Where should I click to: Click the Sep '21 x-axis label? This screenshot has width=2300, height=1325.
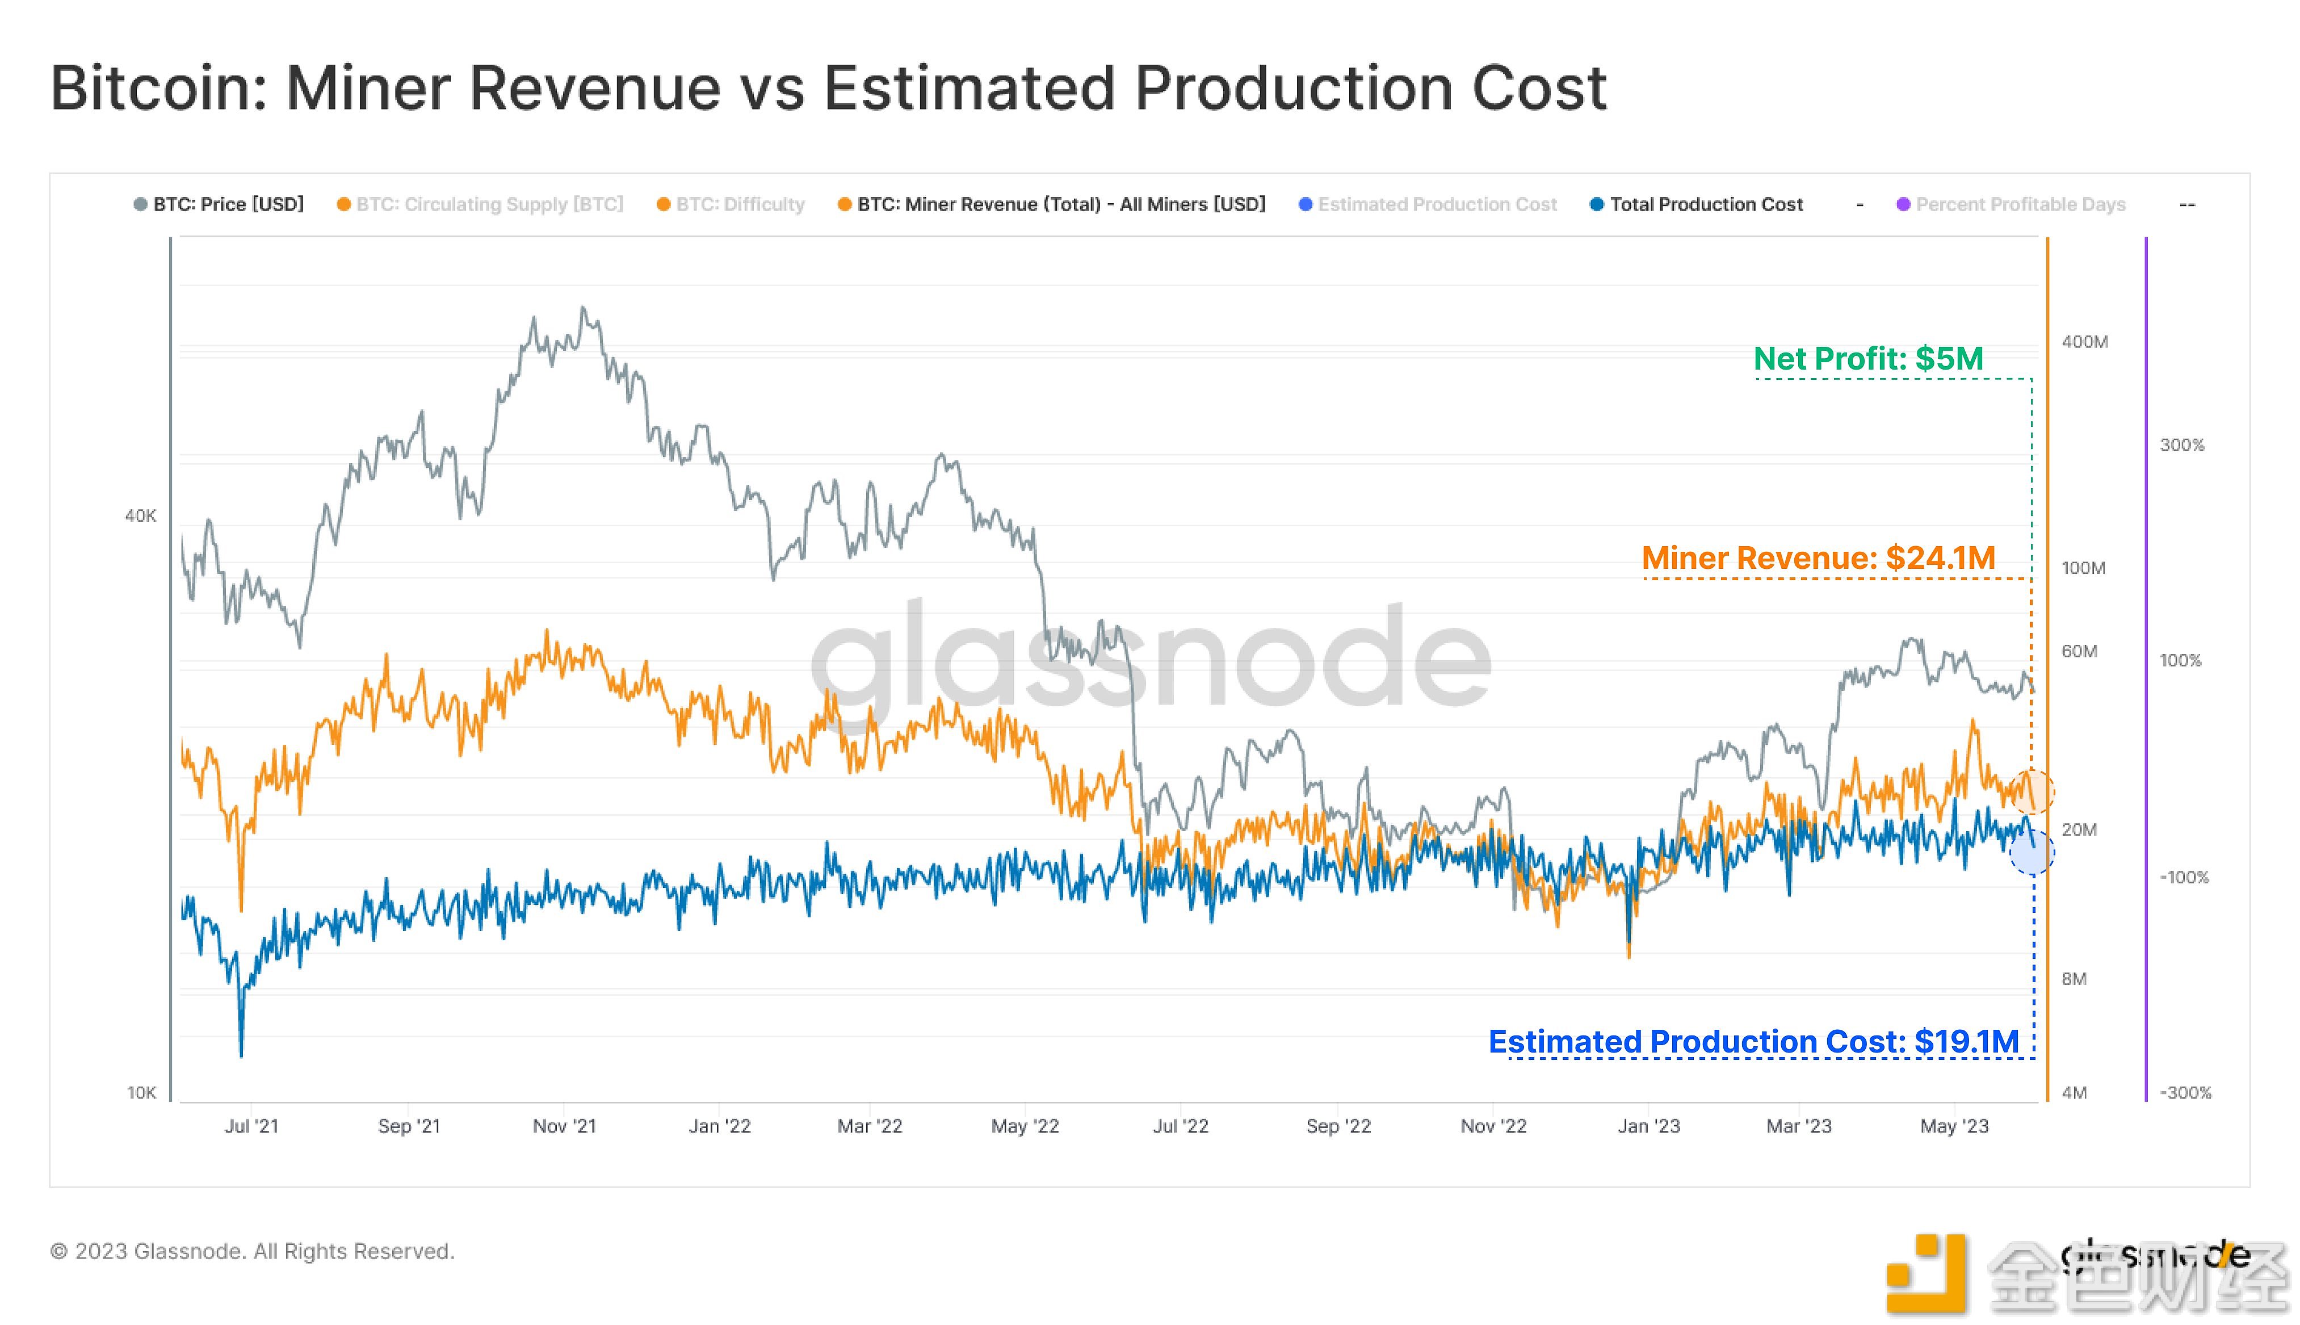coord(409,1126)
